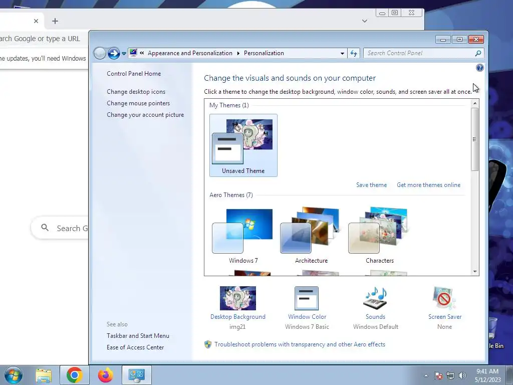Click the Show desktop button strip
The height and width of the screenshot is (385, 513).
[509, 375]
